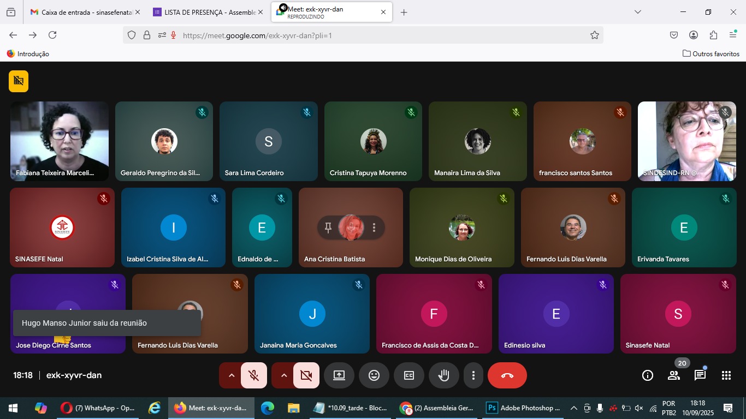This screenshot has width=746, height=419.
Task: Open the emoji reactions button
Action: click(374, 375)
